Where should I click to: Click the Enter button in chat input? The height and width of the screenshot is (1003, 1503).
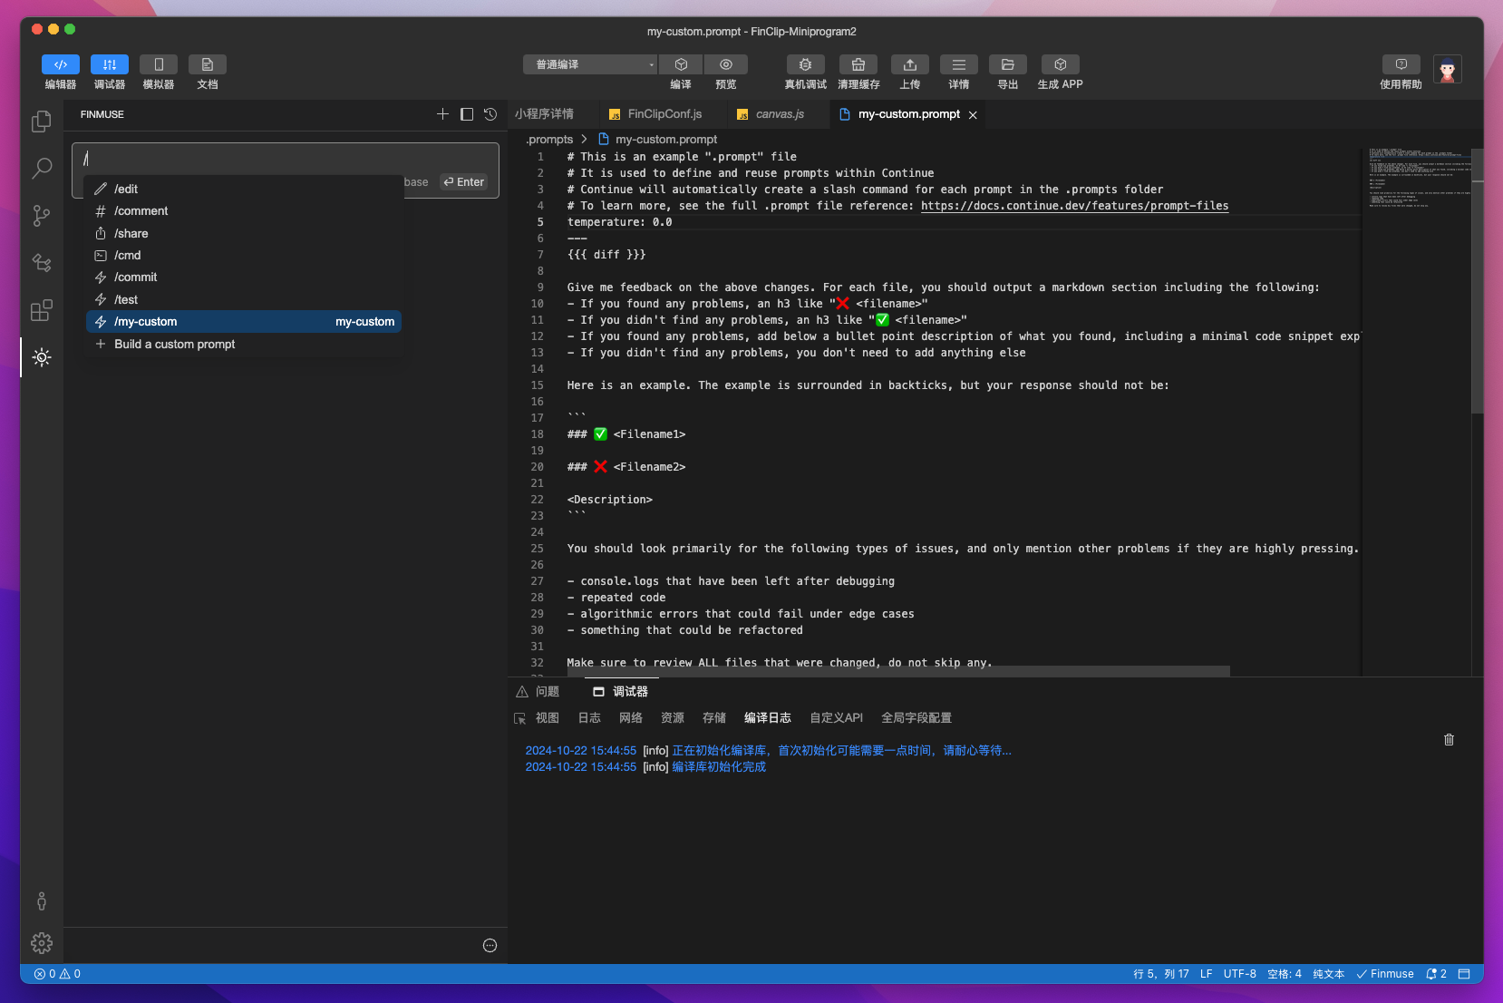(x=464, y=182)
